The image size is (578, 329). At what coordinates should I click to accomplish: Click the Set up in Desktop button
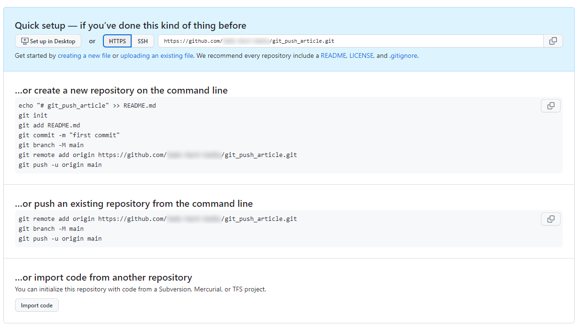47,41
